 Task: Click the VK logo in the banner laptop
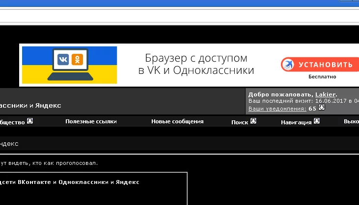pyautogui.click(x=63, y=59)
